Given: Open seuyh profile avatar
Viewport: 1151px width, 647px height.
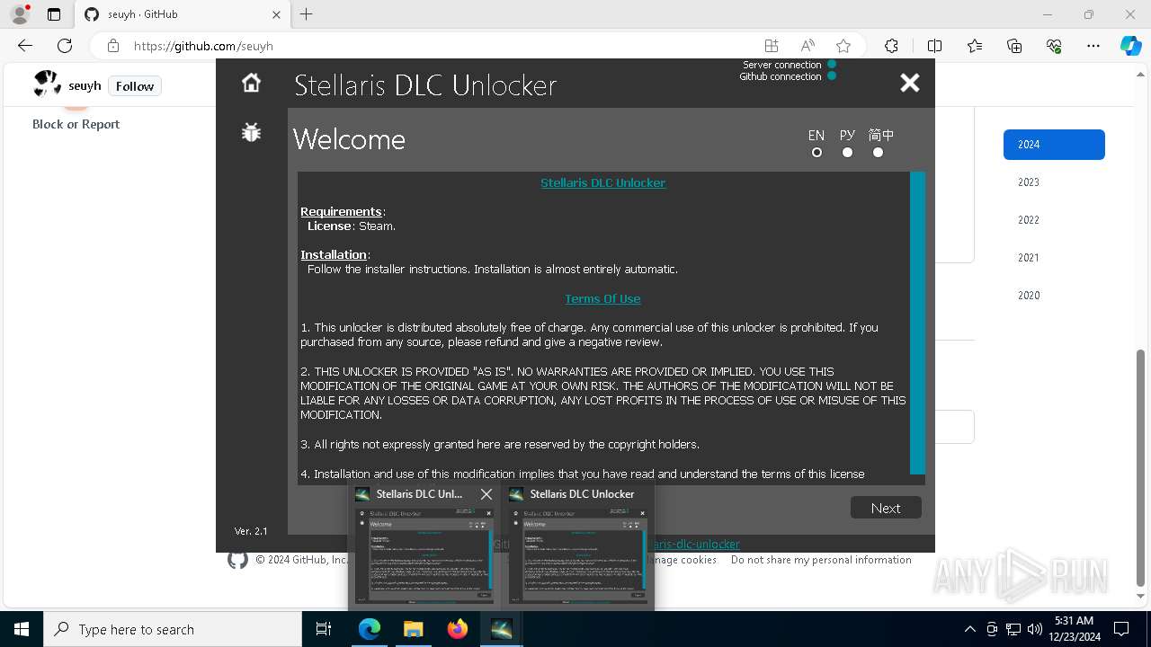Looking at the screenshot, I should point(47,84).
